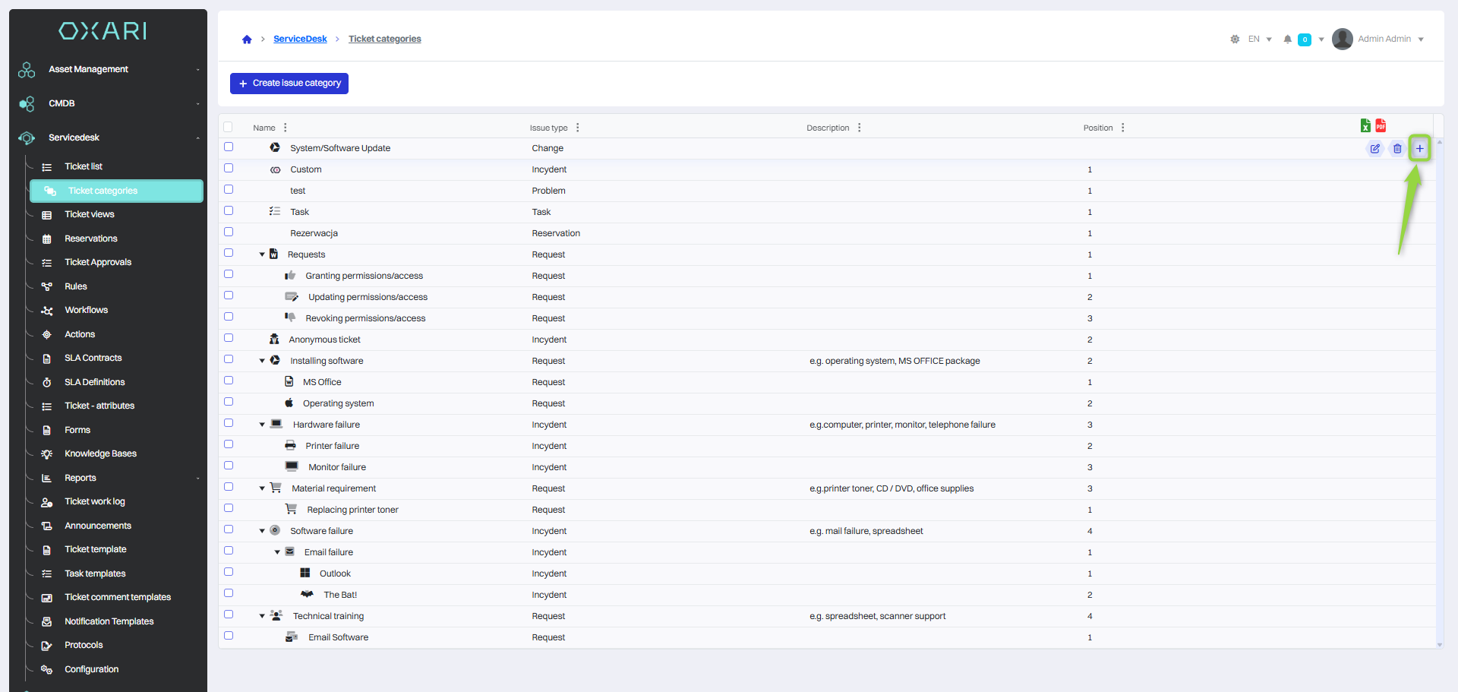Export table to PDF icon
The width and height of the screenshot is (1458, 692).
[1381, 126]
